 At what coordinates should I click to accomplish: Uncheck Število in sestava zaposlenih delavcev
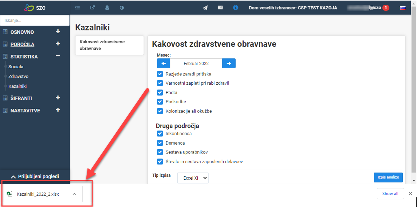click(160, 162)
